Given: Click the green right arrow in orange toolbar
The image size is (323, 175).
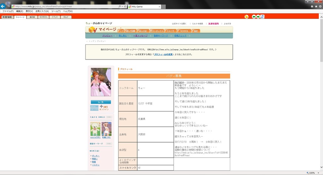Looking at the screenshot, I should [x=258, y=17].
